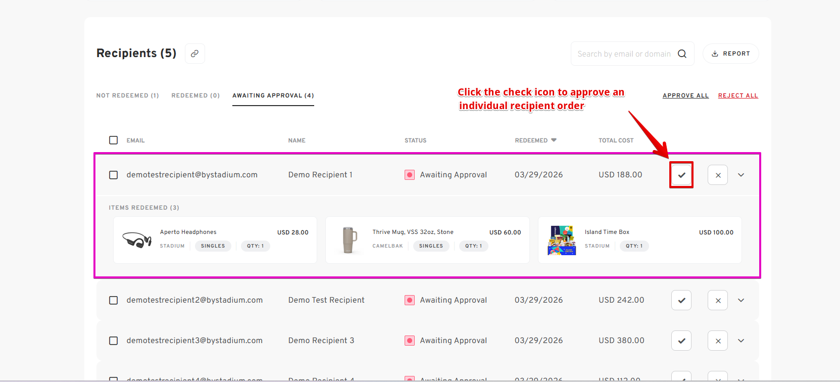This screenshot has height=382, width=840.
Task: Click the copy link icon beside Recipients
Action: coord(194,54)
